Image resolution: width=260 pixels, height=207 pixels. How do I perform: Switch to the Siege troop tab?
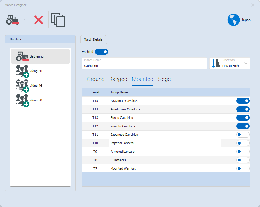(164, 79)
